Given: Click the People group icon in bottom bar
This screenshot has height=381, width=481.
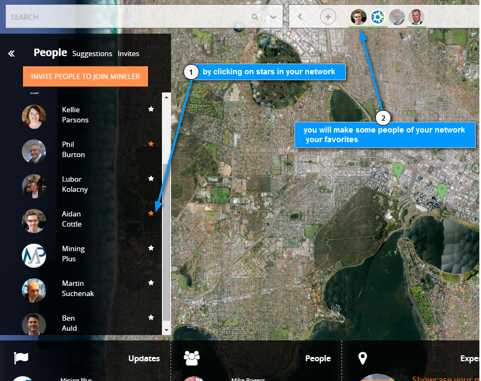Looking at the screenshot, I should 191,358.
